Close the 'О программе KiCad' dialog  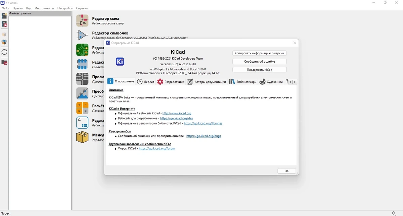click(295, 43)
